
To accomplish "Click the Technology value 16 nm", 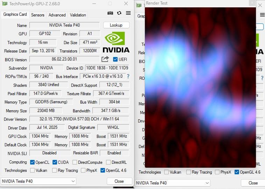I will [43, 42].
